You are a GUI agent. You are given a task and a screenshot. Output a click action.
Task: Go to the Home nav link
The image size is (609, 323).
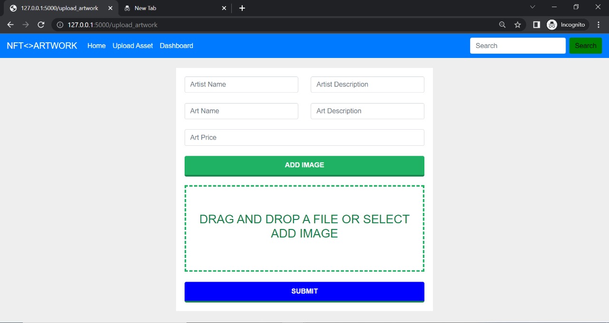97,46
